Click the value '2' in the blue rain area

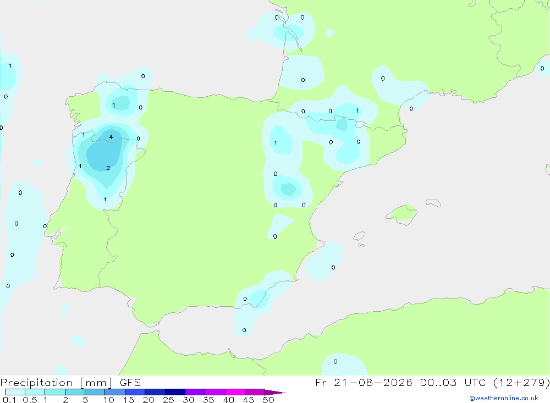[x=108, y=168]
